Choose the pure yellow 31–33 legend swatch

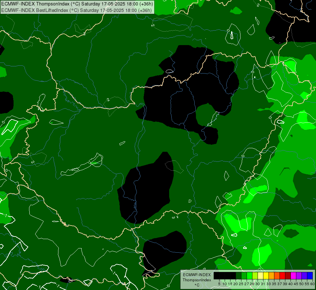tap(266, 275)
